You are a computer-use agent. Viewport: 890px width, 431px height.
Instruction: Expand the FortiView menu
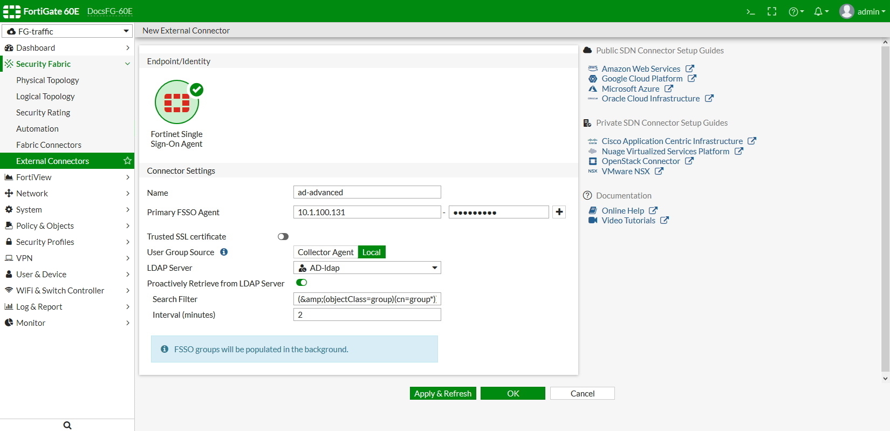67,177
